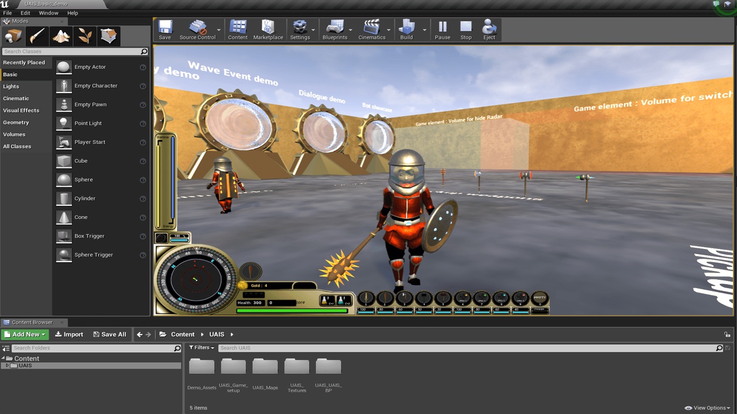The width and height of the screenshot is (737, 414).
Task: Stop the play session
Action: point(466,30)
